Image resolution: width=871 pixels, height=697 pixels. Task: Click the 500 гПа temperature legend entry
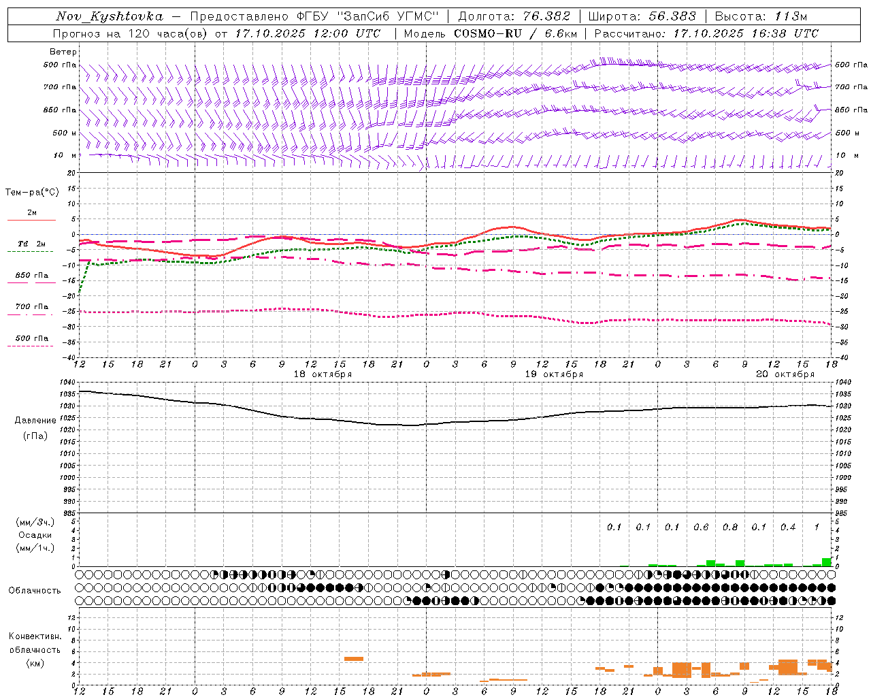31,338
